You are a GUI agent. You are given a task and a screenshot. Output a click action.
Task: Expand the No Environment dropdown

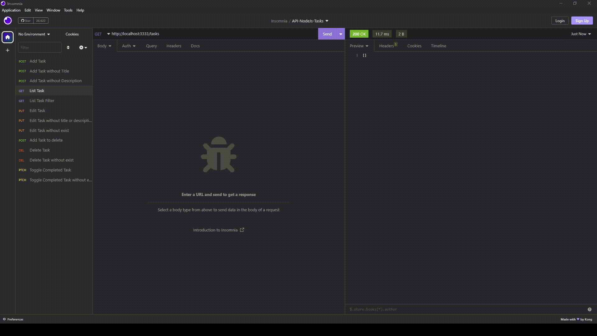34,34
